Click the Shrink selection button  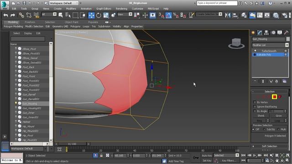point(261,116)
